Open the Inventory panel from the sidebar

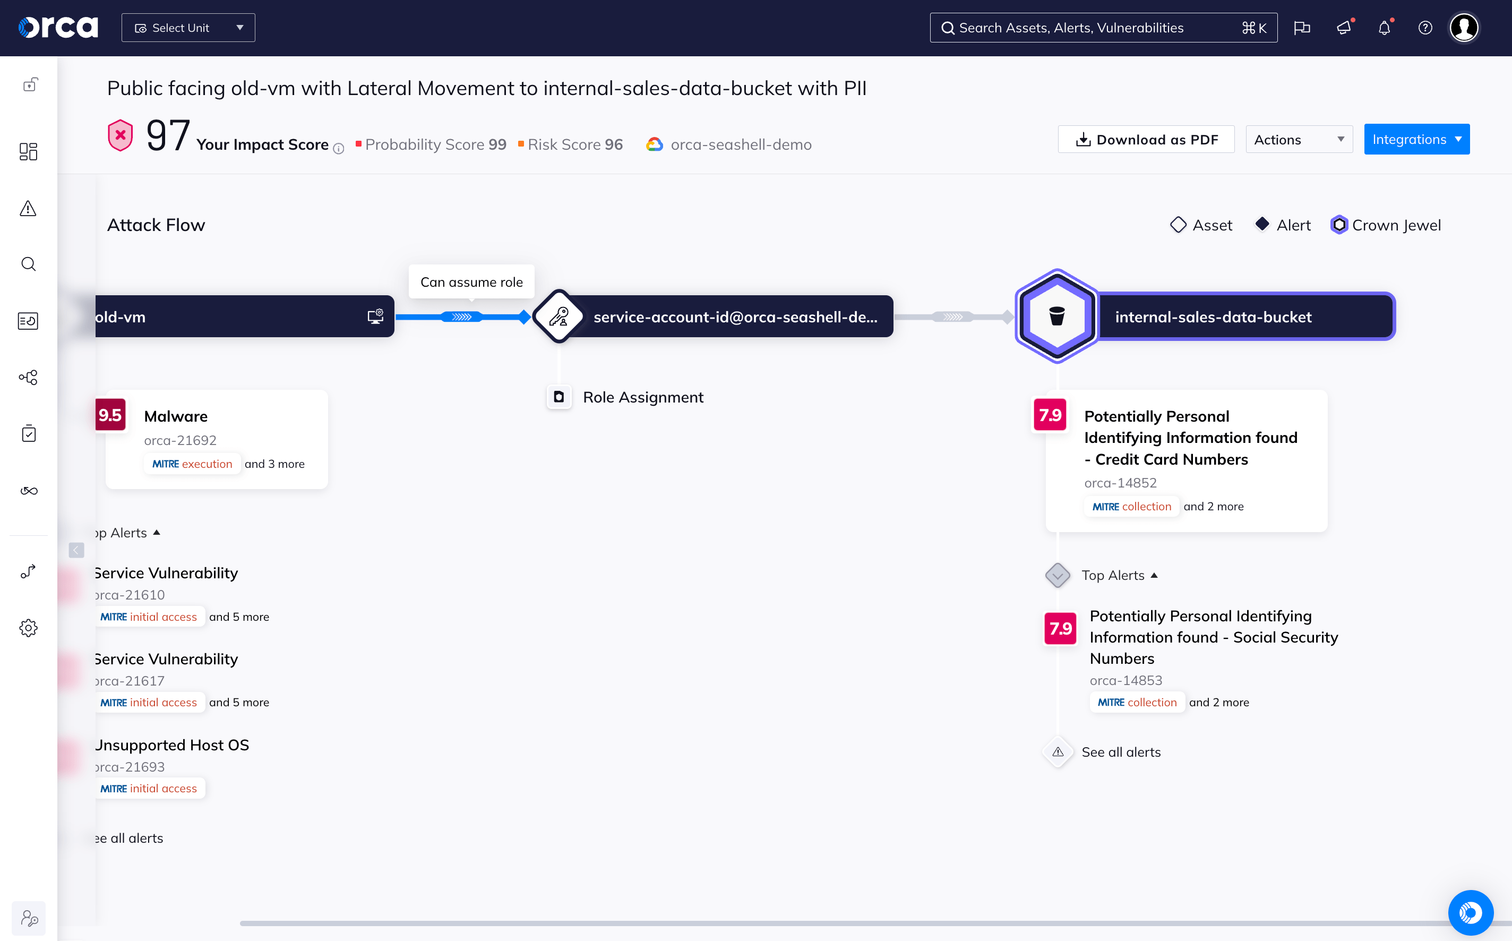(x=29, y=321)
